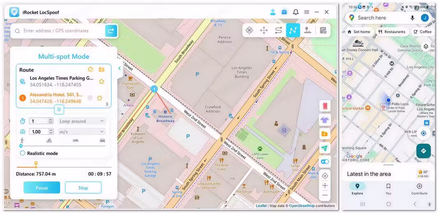This screenshot has height=213, width=438.
Task: Click the purple shirt icon on map sidebar
Action: coord(325,120)
